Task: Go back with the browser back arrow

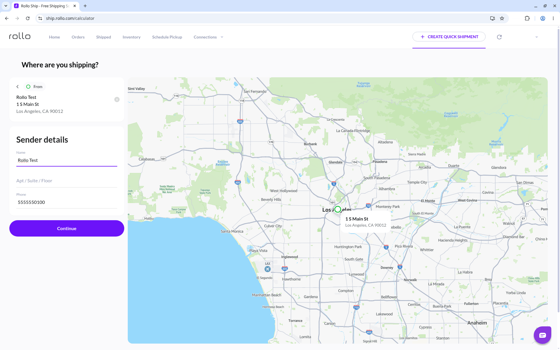Action: pyautogui.click(x=7, y=18)
